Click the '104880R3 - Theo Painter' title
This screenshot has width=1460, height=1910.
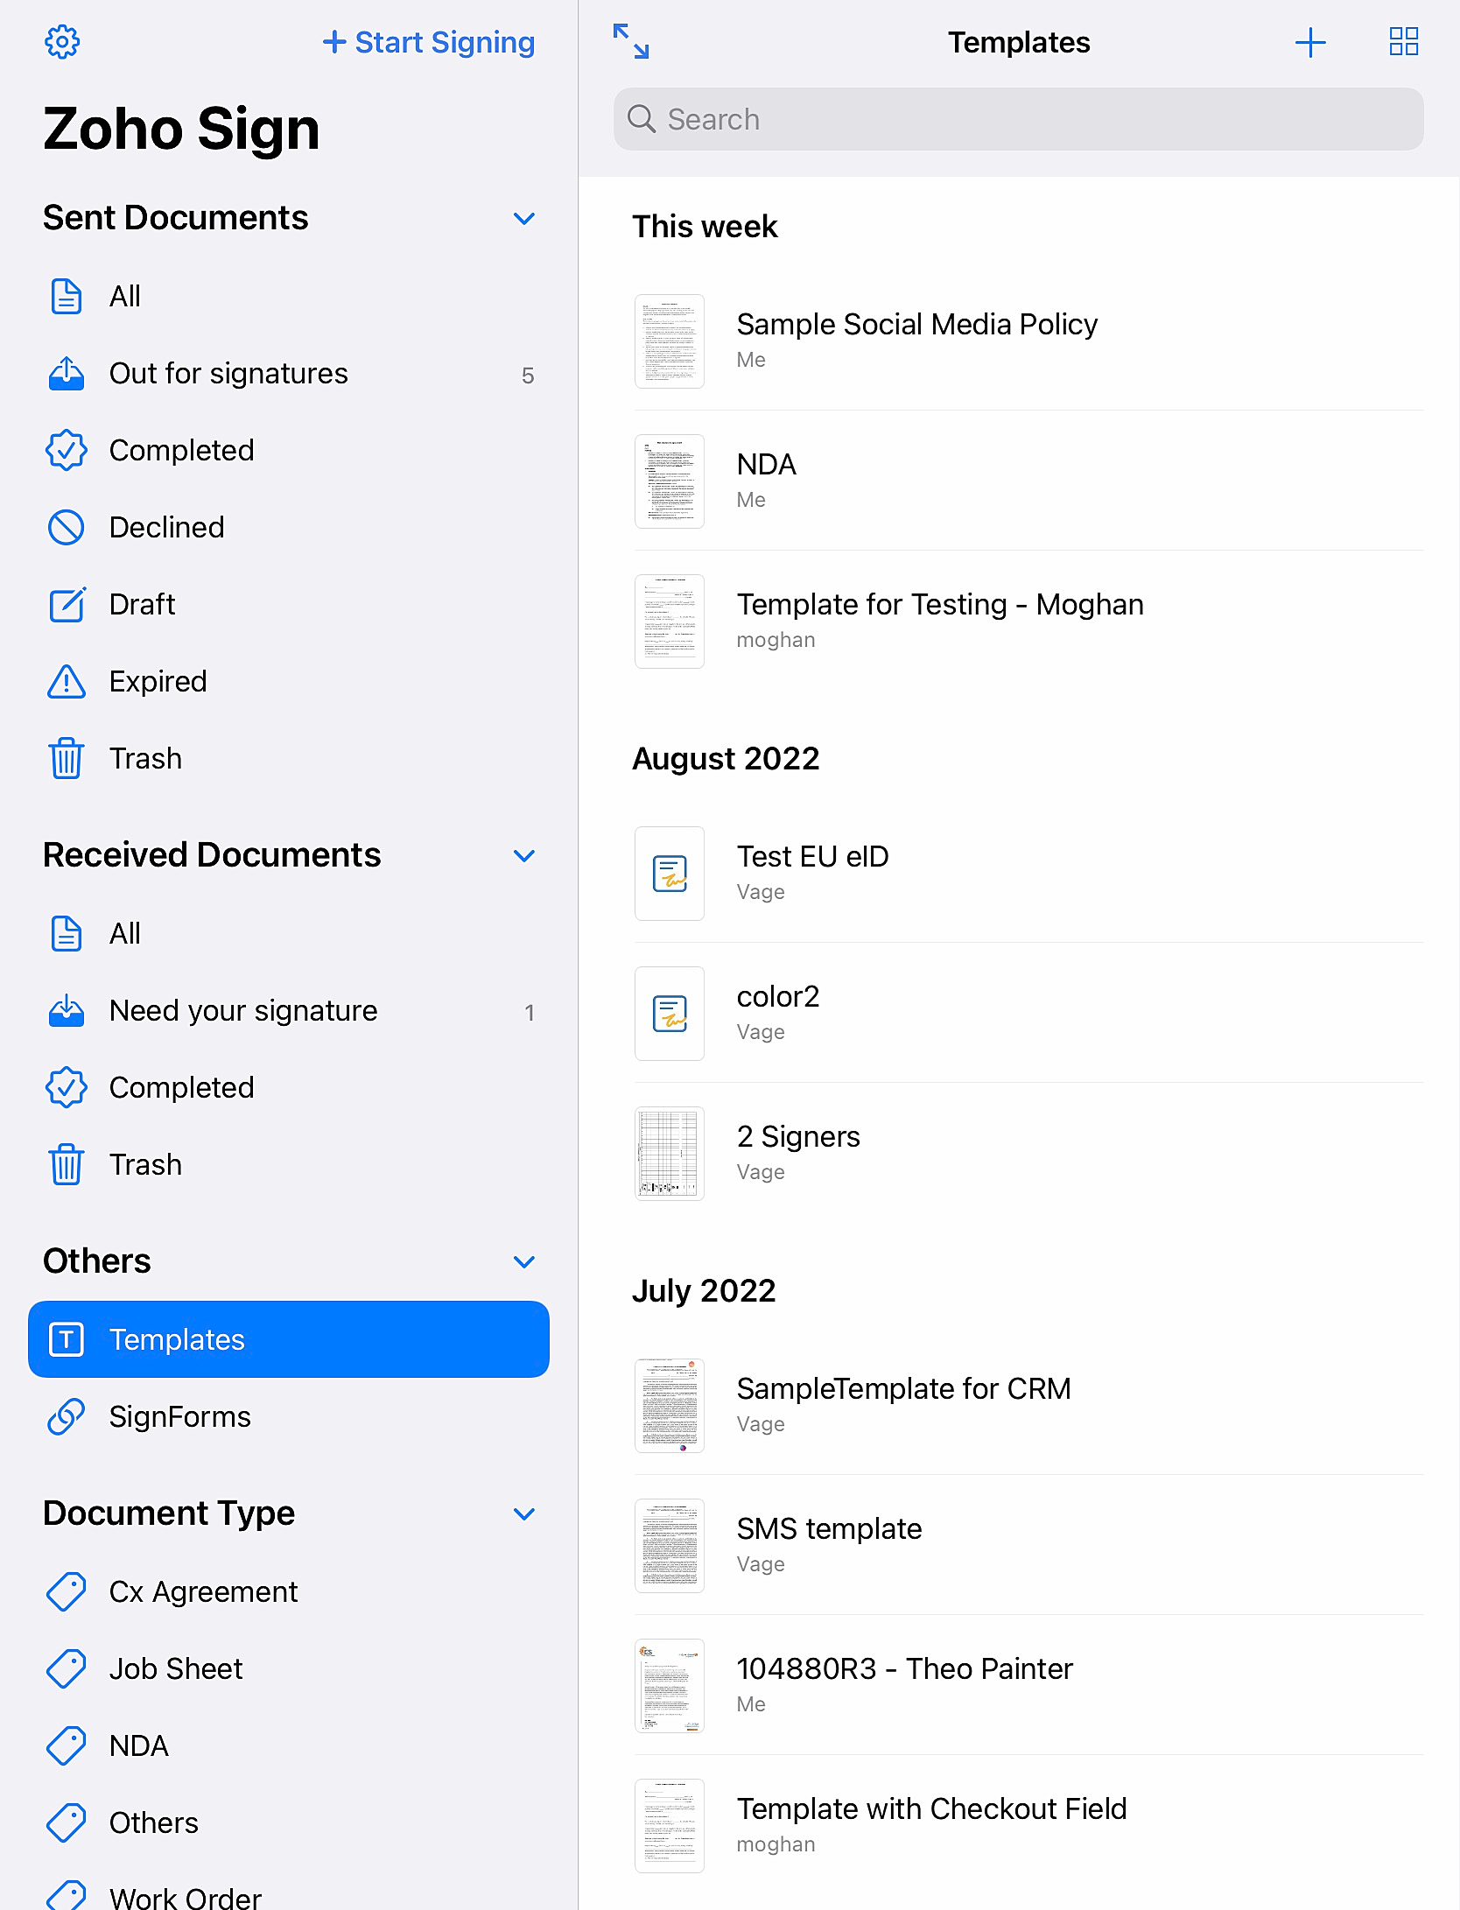pos(905,1669)
